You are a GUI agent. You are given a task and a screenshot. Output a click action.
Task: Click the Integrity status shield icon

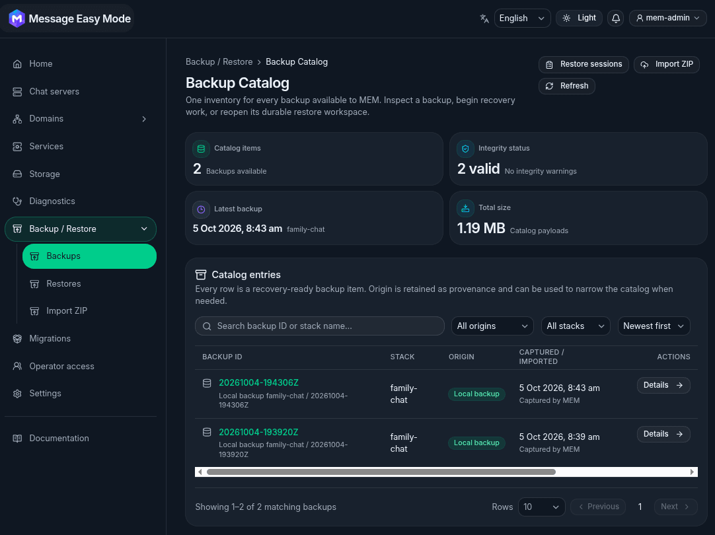point(465,149)
